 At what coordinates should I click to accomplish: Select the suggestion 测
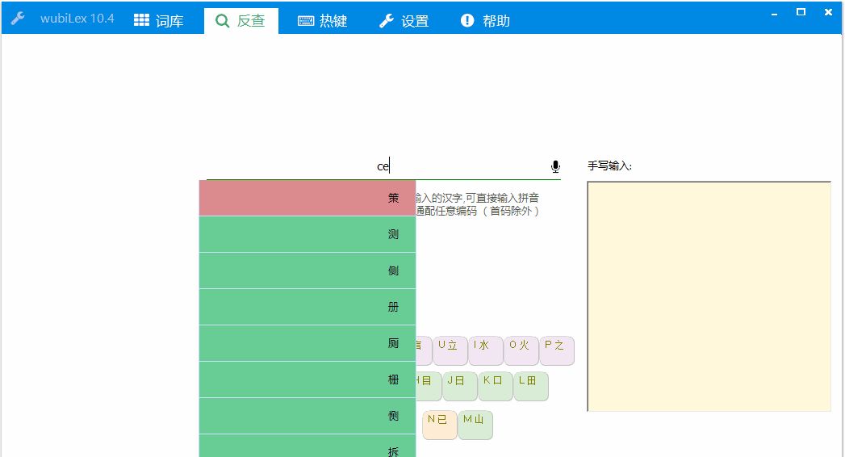(307, 234)
